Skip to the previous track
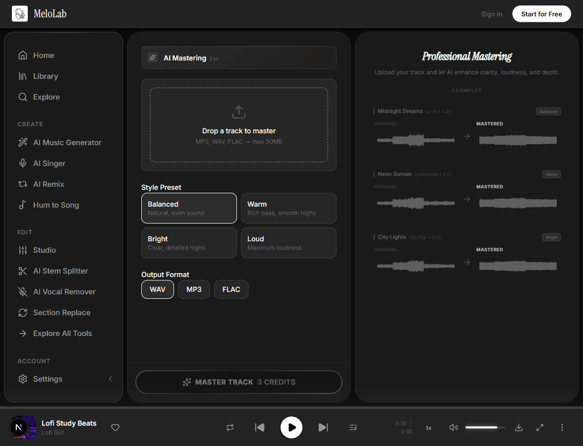Image resolution: width=583 pixels, height=446 pixels. (x=260, y=427)
